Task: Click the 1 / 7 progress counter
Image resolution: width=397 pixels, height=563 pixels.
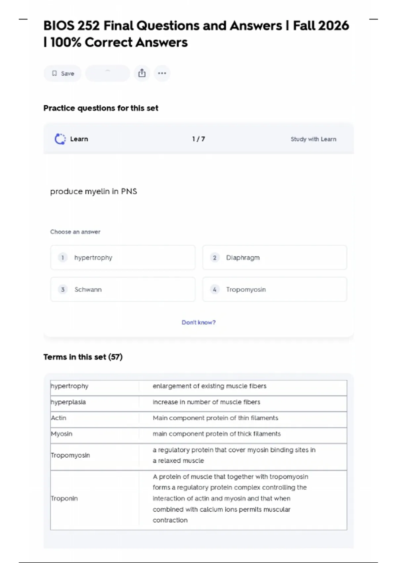Action: [198, 139]
